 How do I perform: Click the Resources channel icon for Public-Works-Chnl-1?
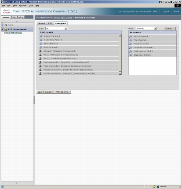click(131, 51)
